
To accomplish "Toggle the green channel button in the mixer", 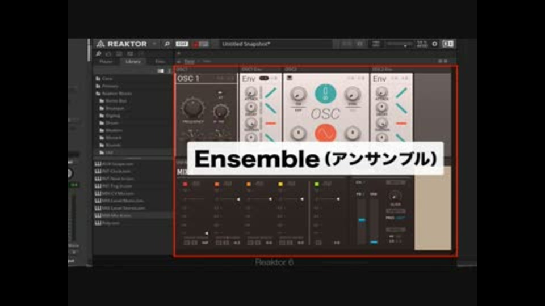I will [317, 184].
